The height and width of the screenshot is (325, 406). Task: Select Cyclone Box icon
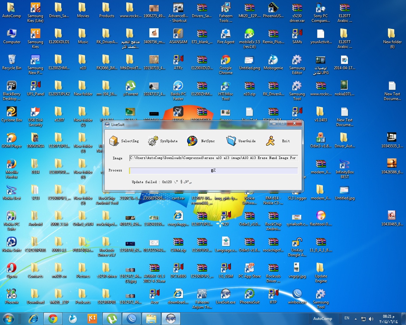pyautogui.click(x=12, y=114)
